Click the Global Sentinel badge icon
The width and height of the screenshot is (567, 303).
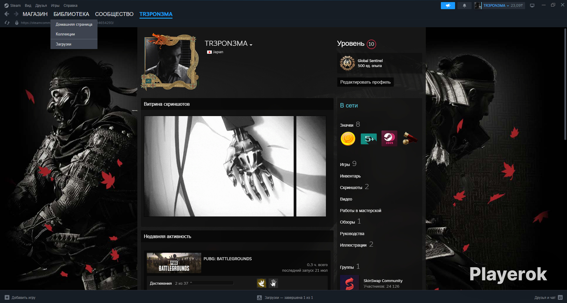(x=347, y=63)
